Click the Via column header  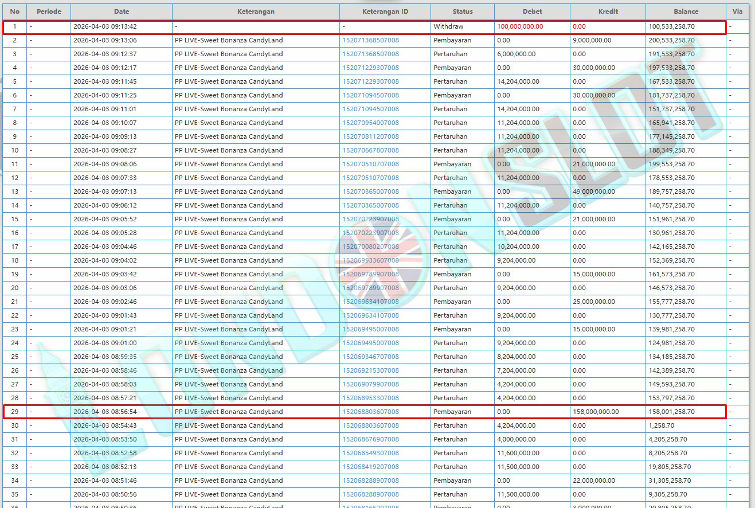737,11
